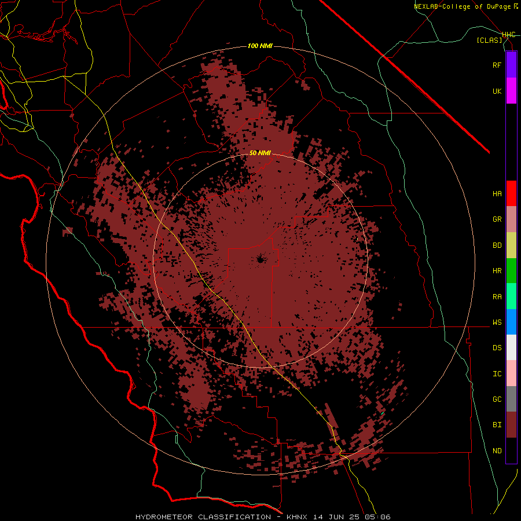Click the RA light-green legend swatch
Image resolution: width=521 pixels, height=521 pixels.
(511, 296)
